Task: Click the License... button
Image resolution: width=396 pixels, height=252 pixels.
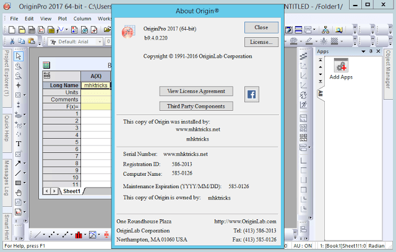Action: [x=261, y=42]
